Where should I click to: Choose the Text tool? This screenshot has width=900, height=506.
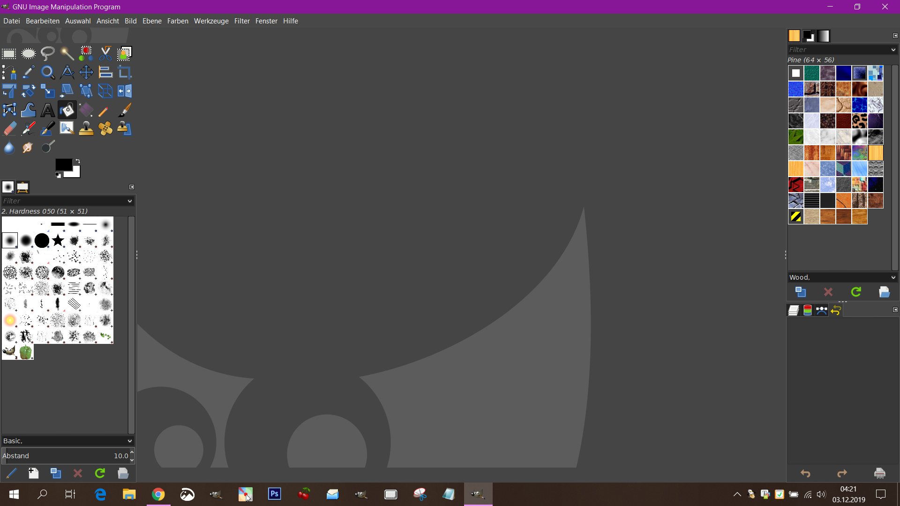coord(47,110)
